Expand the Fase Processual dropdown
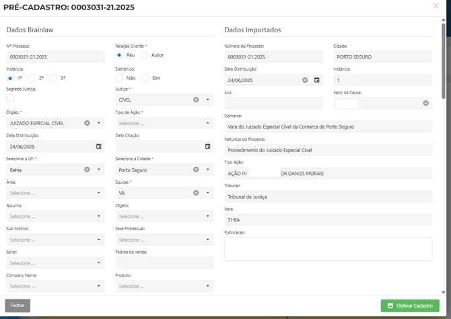This screenshot has width=451, height=319. 164,240
